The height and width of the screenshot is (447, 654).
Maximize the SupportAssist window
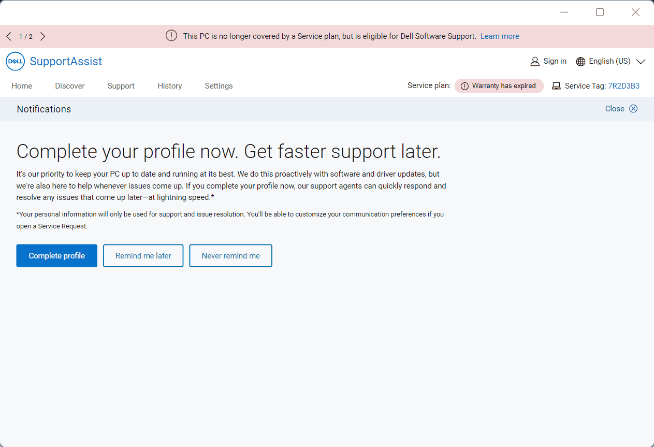(x=600, y=12)
